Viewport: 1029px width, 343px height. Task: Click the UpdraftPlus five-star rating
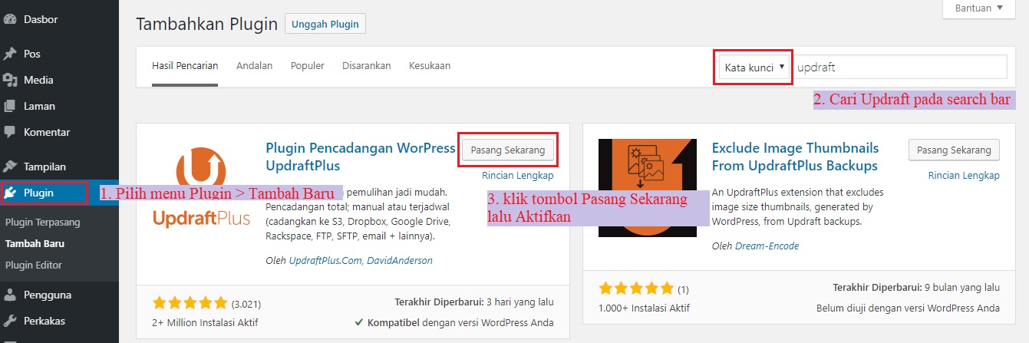pos(190,302)
